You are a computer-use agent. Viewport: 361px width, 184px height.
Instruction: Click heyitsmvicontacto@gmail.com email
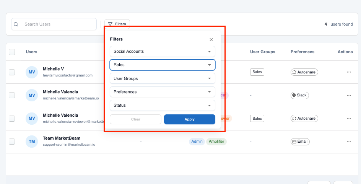coord(68,75)
